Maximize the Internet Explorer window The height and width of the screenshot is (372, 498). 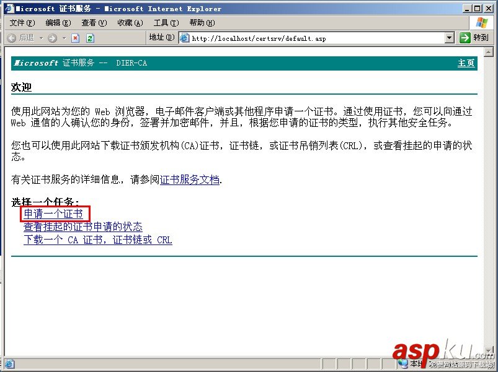[478, 9]
